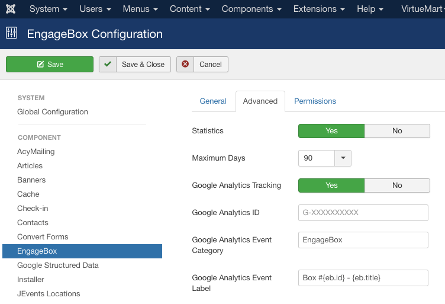Click the Joomla logo icon
445x304 pixels.
click(11, 9)
